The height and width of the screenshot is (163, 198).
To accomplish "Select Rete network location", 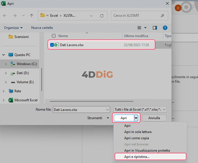I will click(x=15, y=91).
